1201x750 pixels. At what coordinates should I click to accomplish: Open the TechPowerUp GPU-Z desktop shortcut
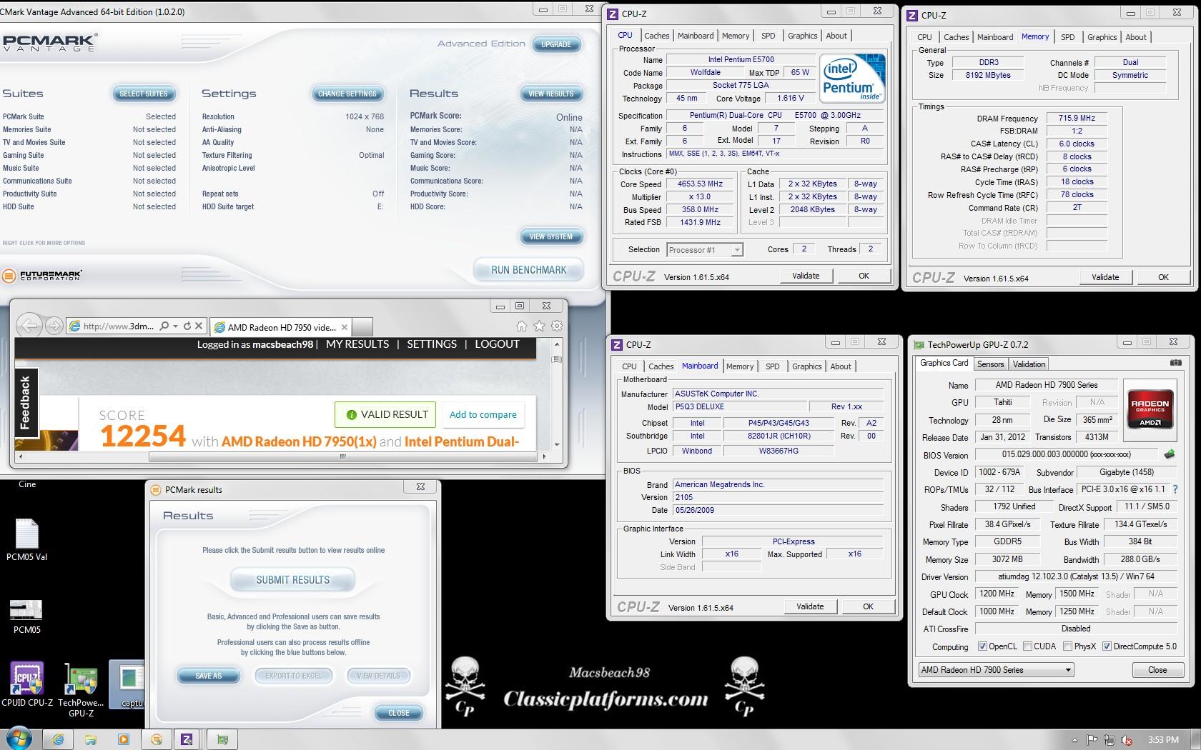[81, 690]
